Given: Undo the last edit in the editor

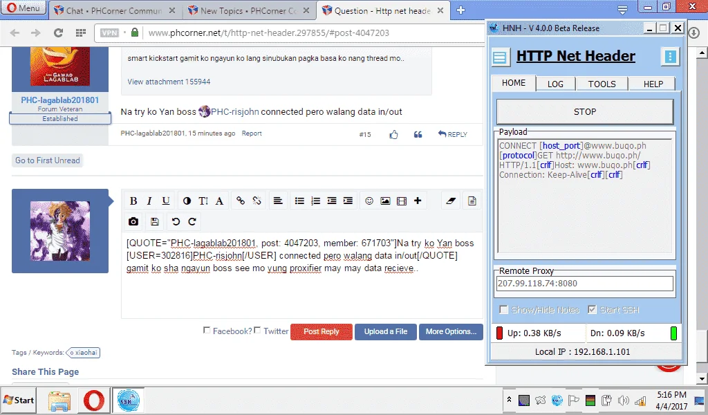Looking at the screenshot, I should 176,221.
